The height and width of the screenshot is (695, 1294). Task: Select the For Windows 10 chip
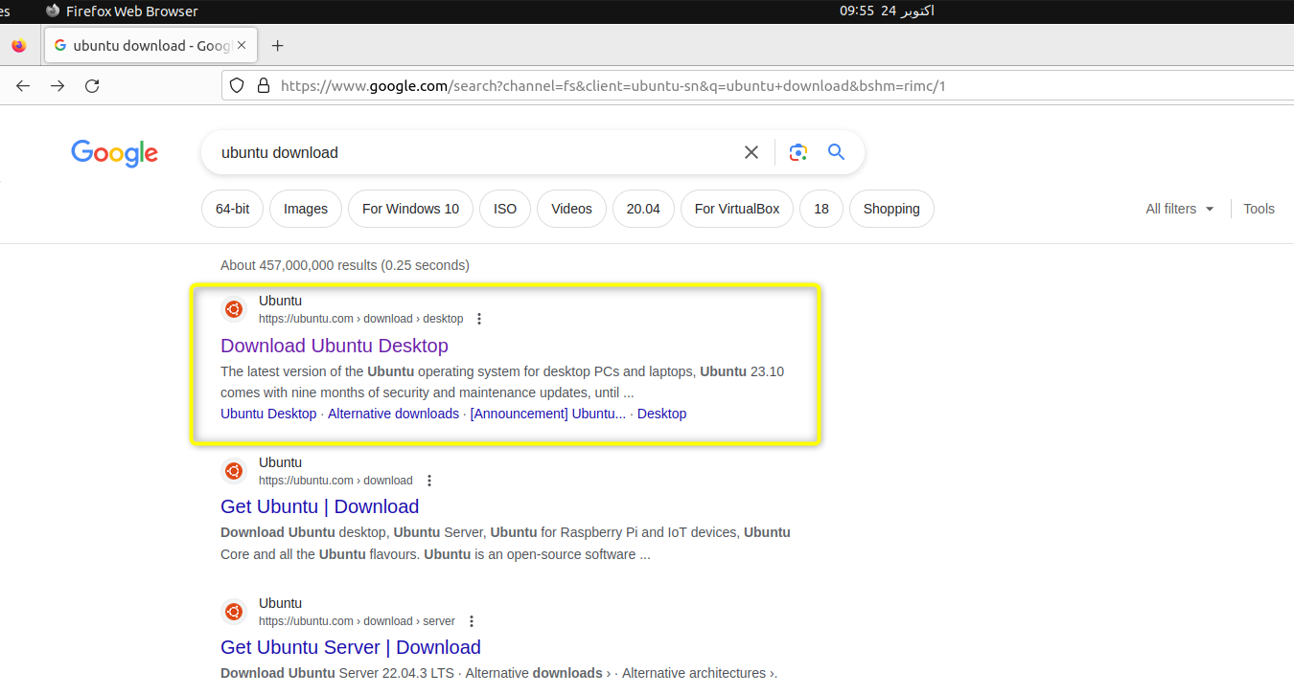(x=410, y=209)
